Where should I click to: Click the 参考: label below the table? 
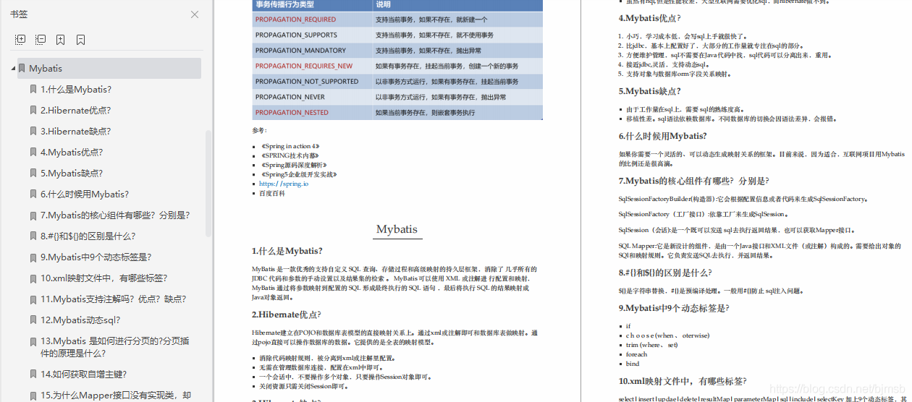259,130
